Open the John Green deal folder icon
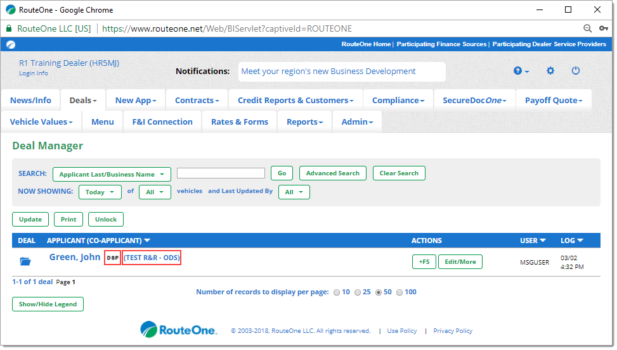The image size is (617, 350). point(25,261)
